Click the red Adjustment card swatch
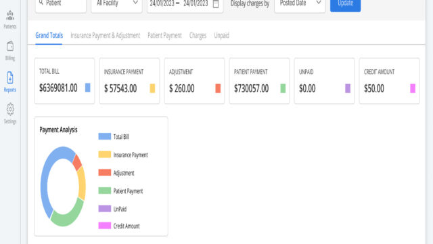433x244 pixels. tap(218, 88)
